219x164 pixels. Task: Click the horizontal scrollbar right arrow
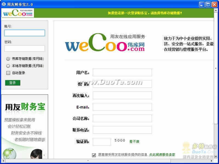[212, 161]
